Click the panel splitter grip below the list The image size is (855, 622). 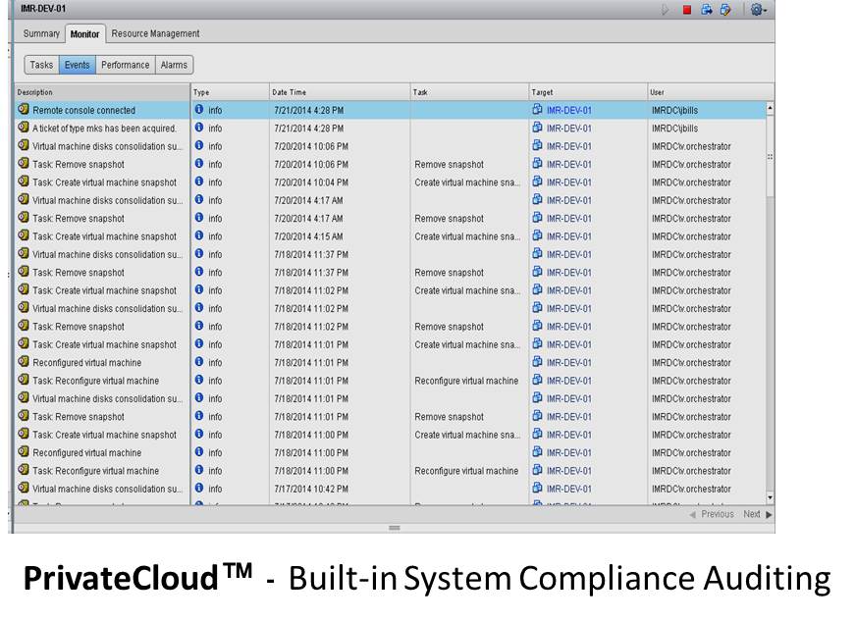pos(395,528)
